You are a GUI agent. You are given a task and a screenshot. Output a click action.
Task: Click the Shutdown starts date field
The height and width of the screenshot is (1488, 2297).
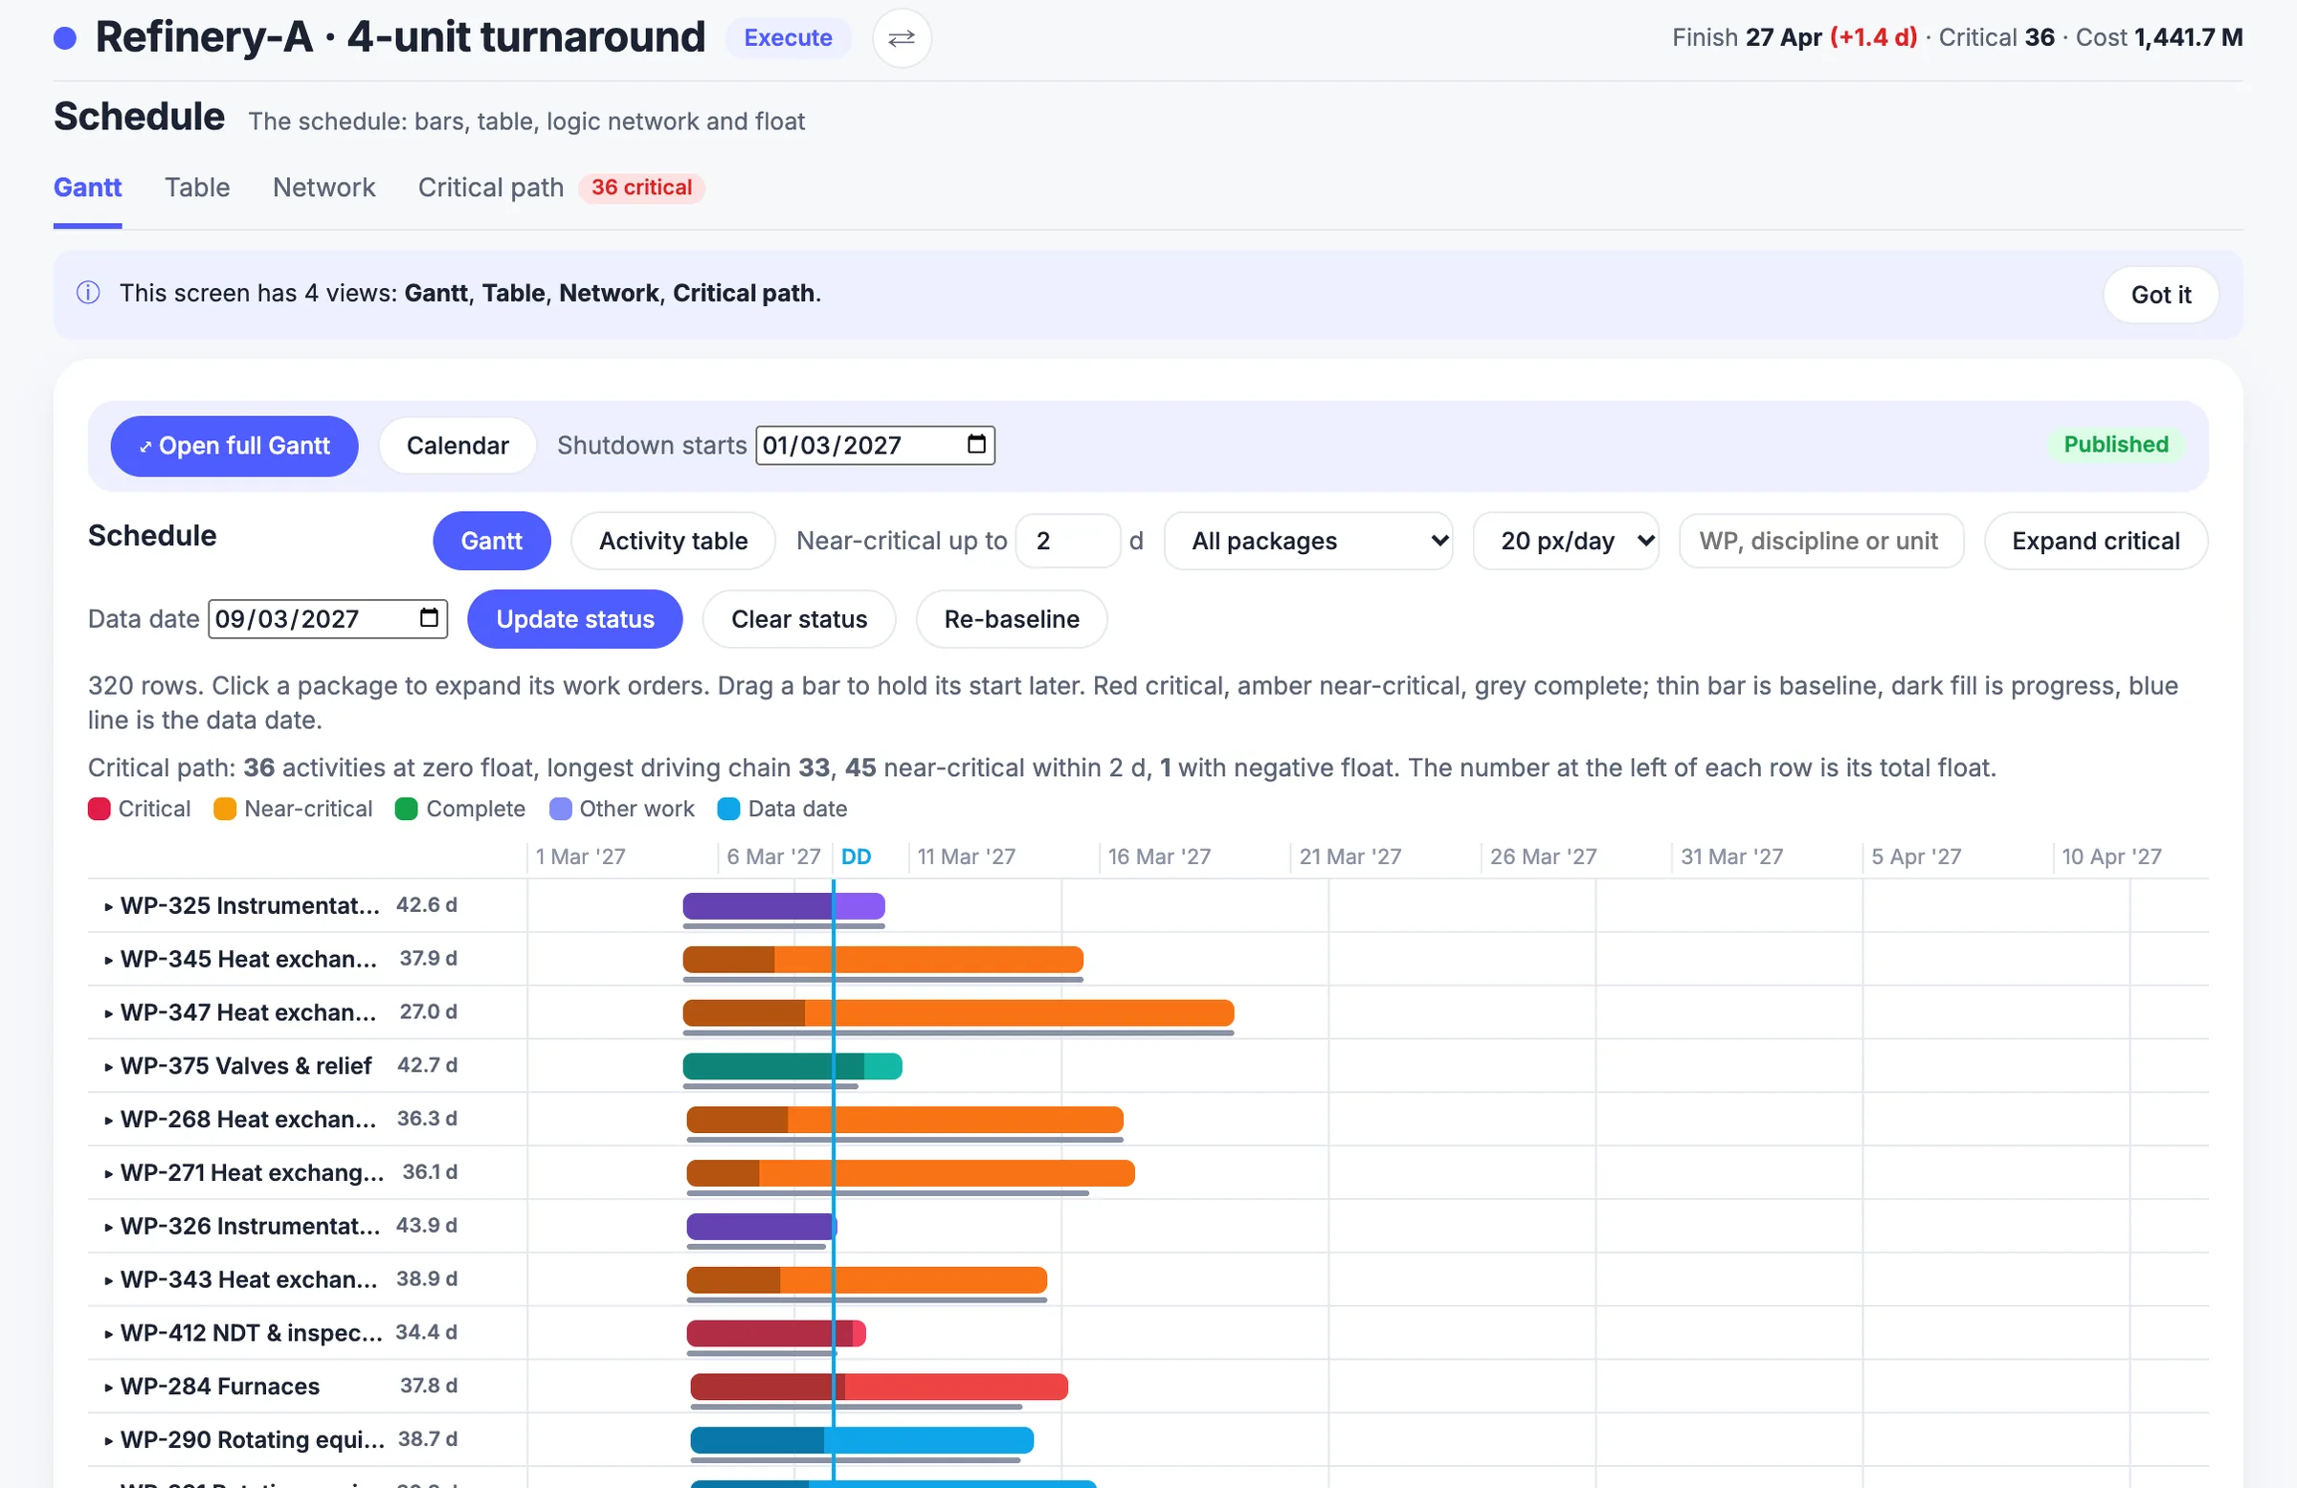coord(875,445)
